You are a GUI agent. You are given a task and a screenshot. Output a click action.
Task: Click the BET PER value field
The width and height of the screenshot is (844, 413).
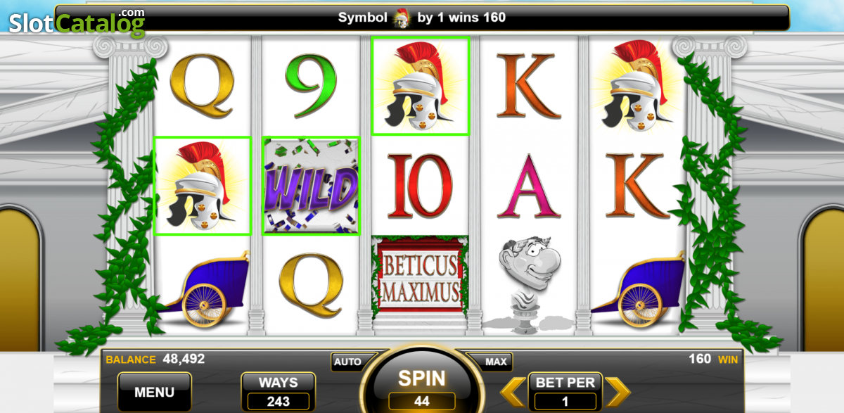click(x=565, y=401)
